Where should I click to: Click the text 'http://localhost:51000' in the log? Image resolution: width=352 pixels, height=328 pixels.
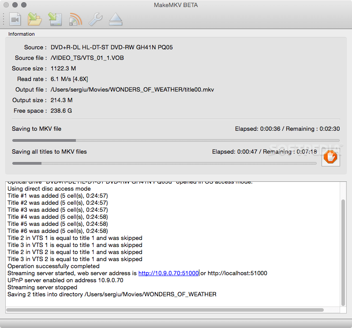point(237,273)
